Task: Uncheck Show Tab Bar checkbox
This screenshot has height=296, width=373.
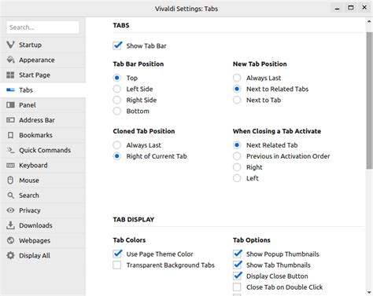Action: point(117,46)
